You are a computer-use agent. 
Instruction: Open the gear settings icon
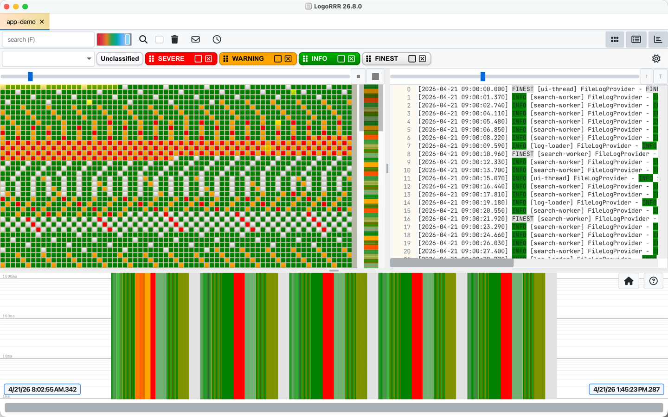656,59
